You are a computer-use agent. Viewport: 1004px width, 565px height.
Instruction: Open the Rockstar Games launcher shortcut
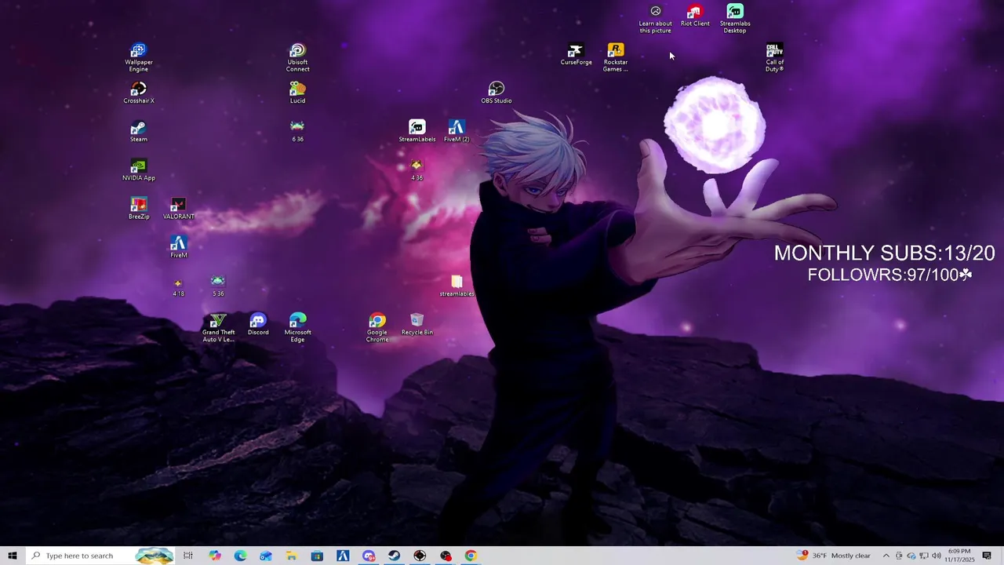[x=616, y=58]
